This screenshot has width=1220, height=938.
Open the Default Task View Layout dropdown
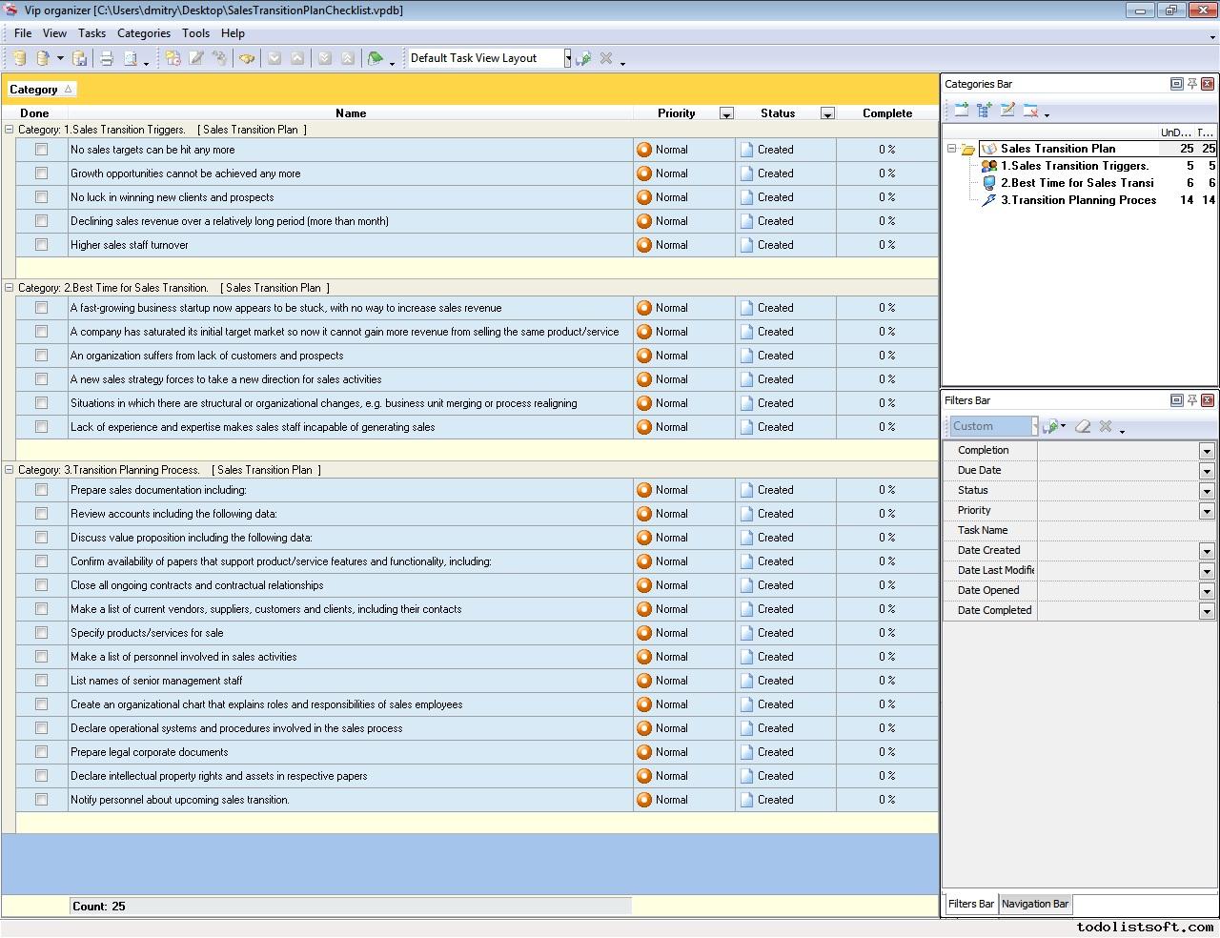tap(567, 59)
